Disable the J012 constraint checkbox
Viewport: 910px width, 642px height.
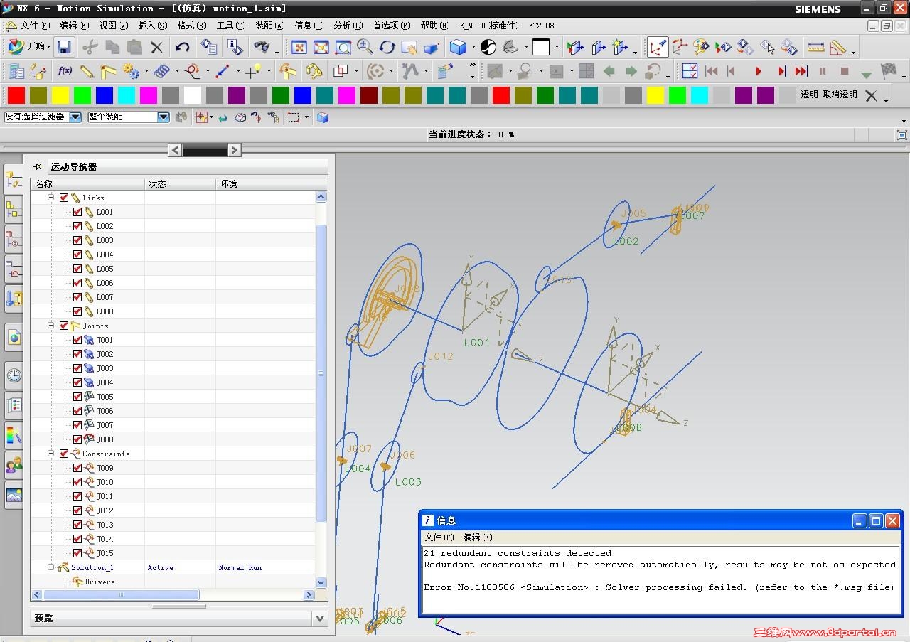click(77, 510)
